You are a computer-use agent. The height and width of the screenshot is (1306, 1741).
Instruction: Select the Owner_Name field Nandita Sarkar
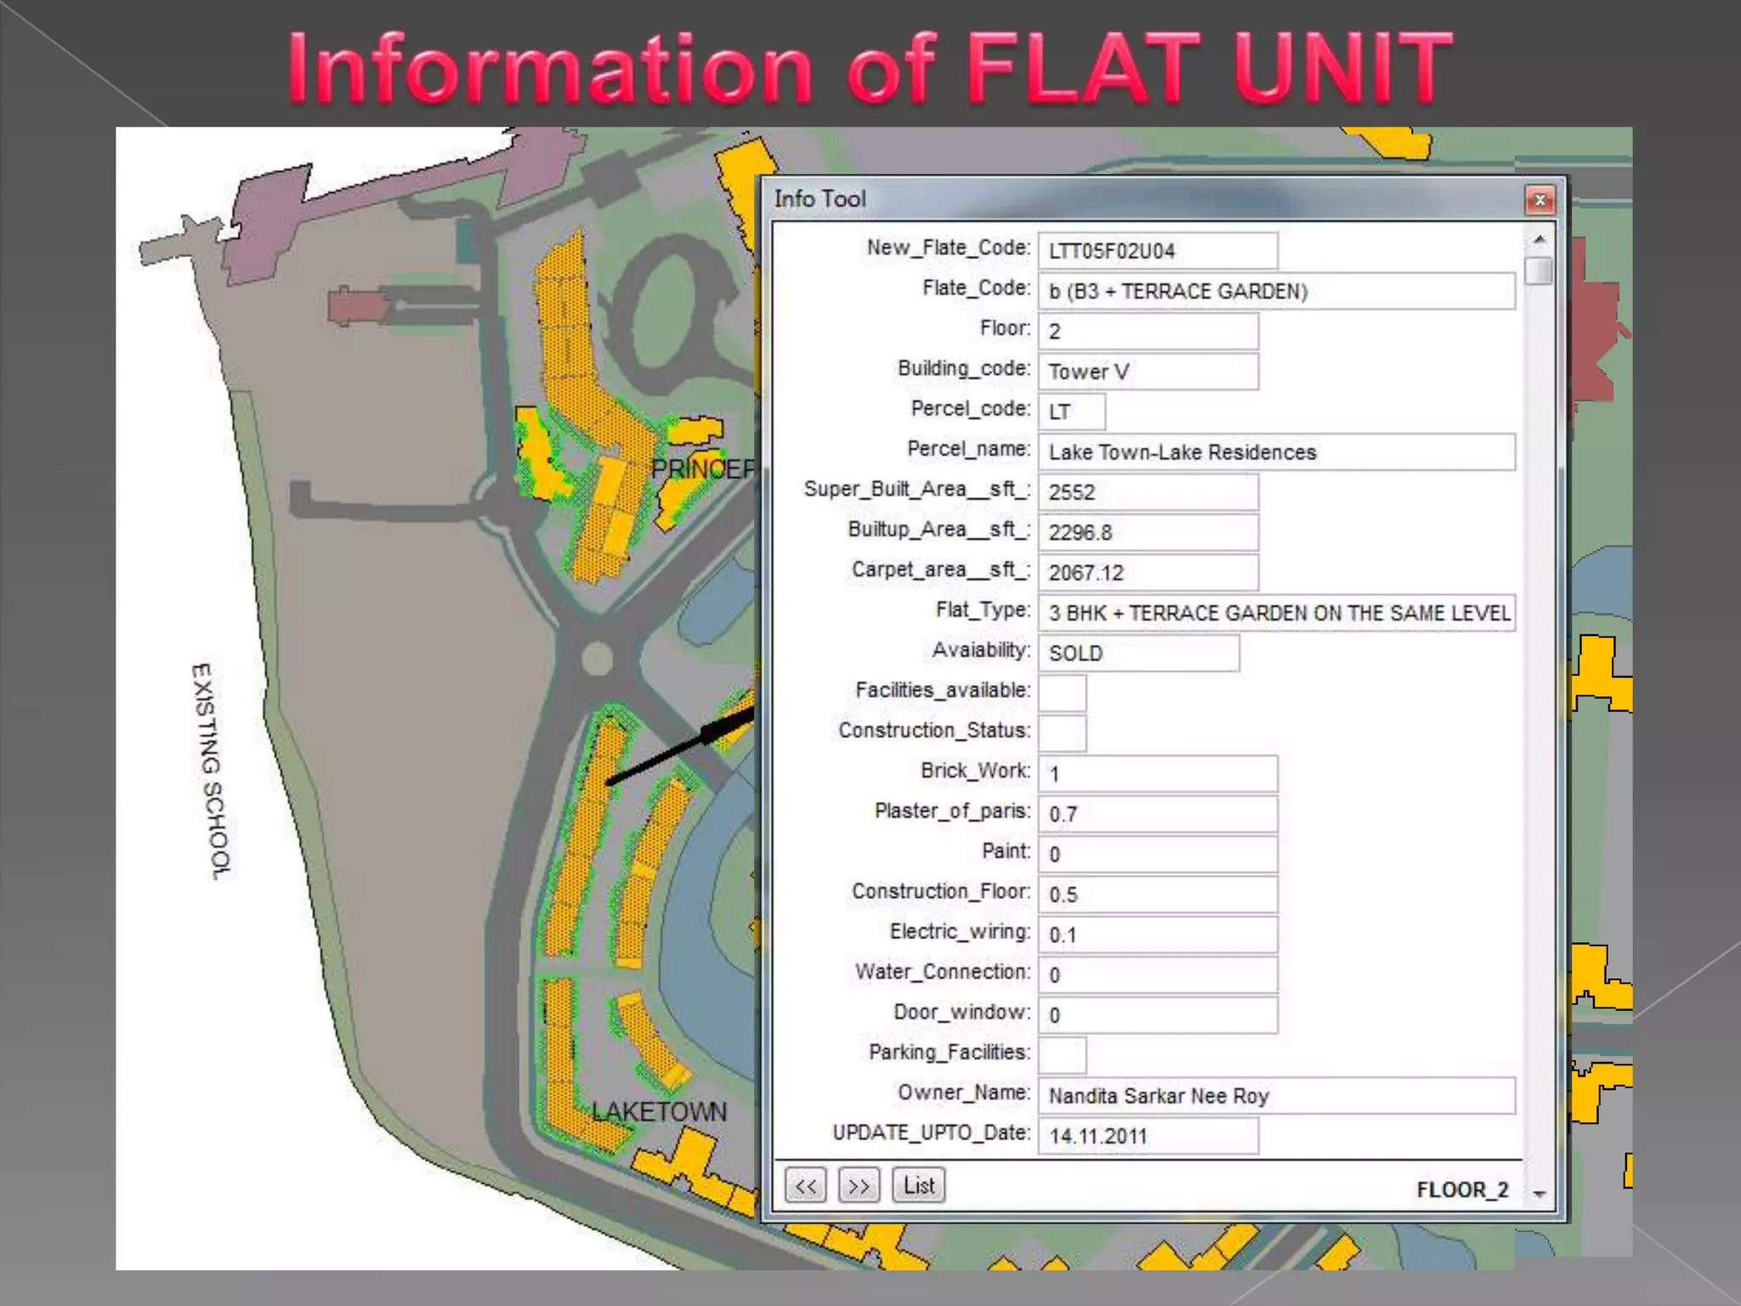point(1275,1096)
